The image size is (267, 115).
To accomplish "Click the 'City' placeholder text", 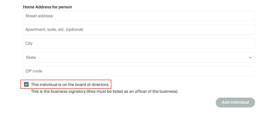I will [29, 43].
